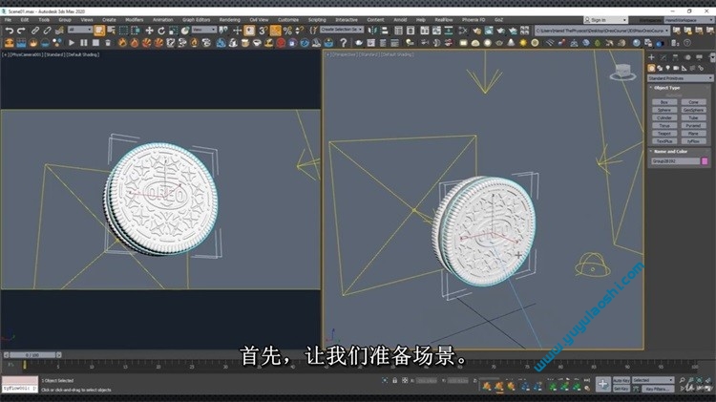Toggle the Auto Key button
The image size is (716, 402).
coord(621,380)
